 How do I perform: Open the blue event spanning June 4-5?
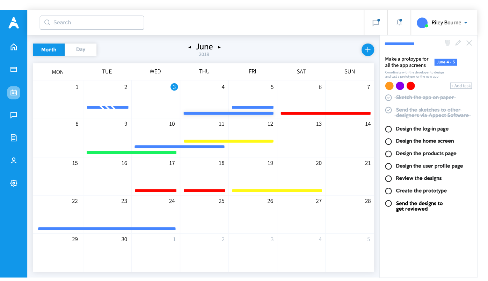point(228,113)
